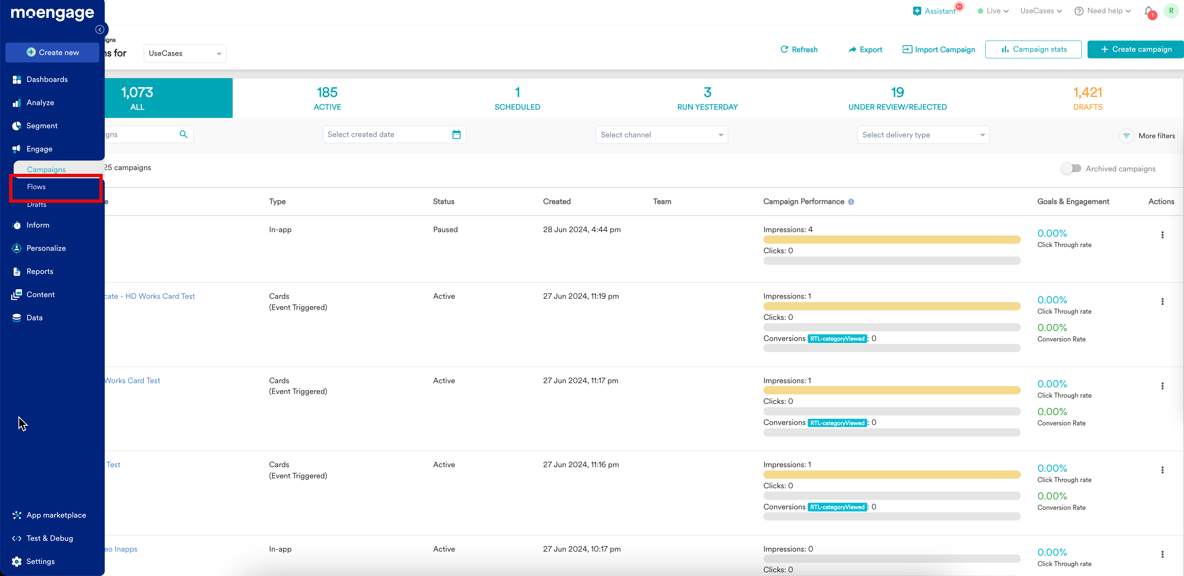This screenshot has height=576, width=1184.
Task: Select the Drafts count tab
Action: pos(1087,98)
